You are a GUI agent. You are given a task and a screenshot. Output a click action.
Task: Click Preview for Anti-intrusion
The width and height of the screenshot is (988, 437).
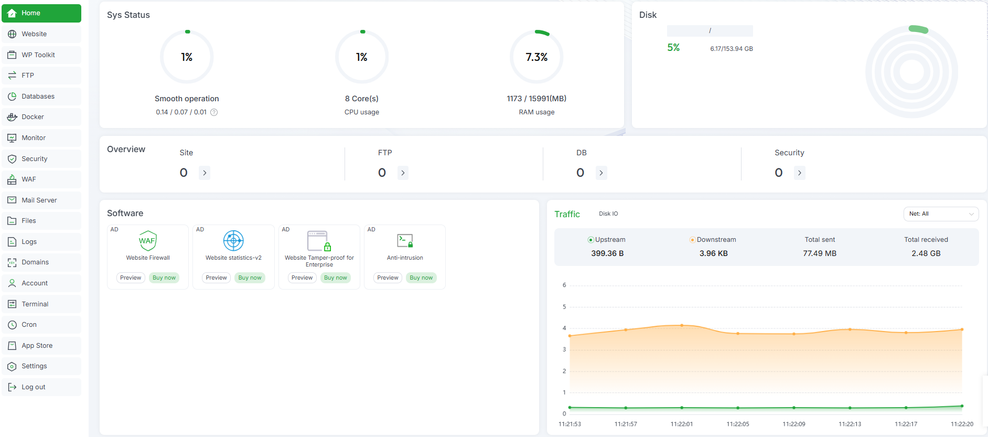(x=388, y=278)
